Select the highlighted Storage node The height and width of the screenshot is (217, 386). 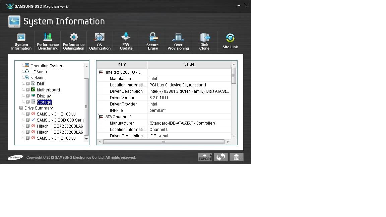click(44, 102)
